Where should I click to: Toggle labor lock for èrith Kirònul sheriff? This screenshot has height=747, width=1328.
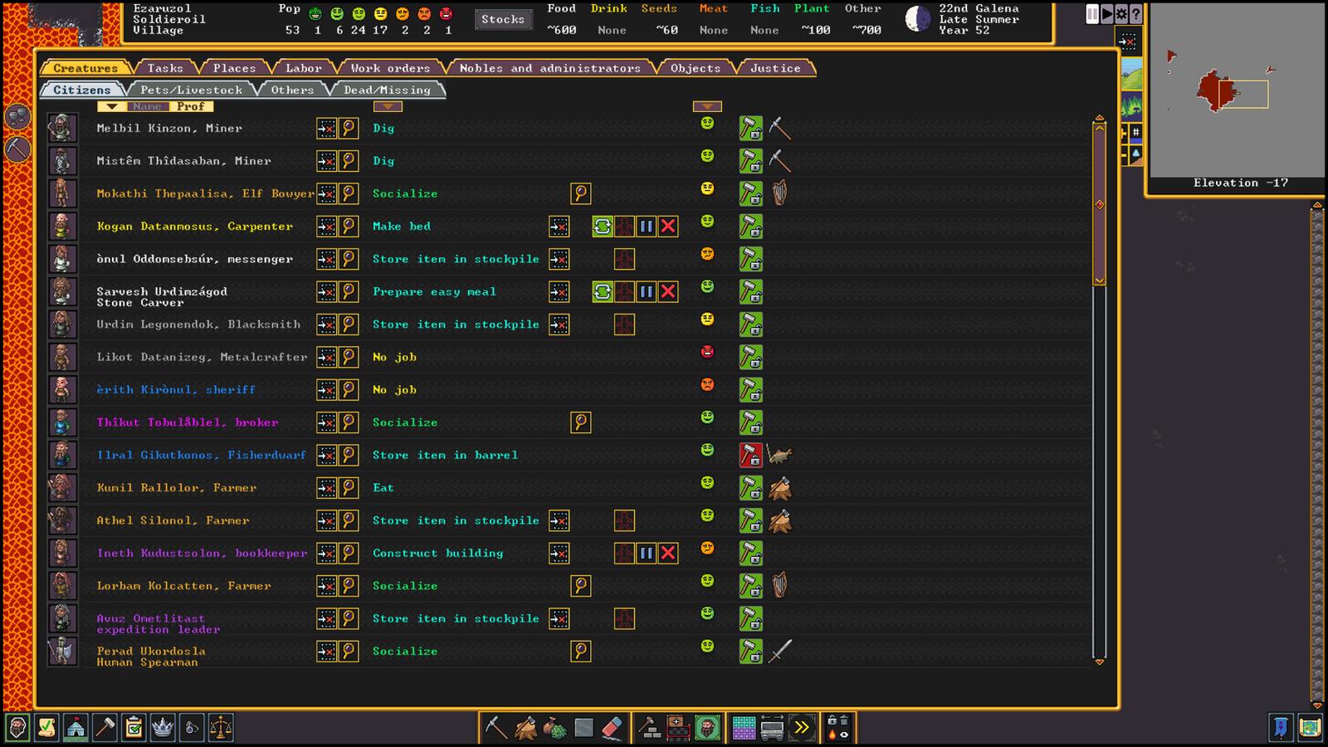pos(750,389)
